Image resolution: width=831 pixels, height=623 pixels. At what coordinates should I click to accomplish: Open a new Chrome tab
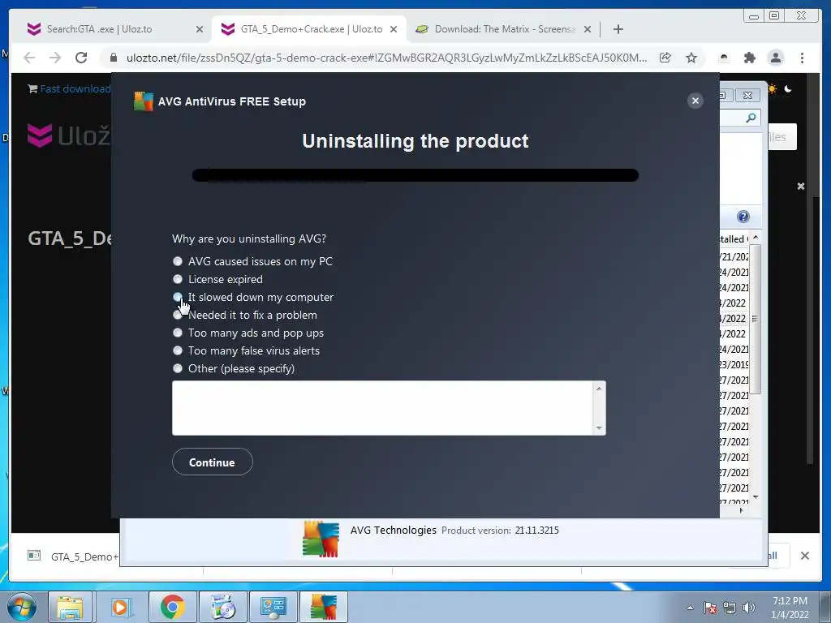pyautogui.click(x=618, y=29)
